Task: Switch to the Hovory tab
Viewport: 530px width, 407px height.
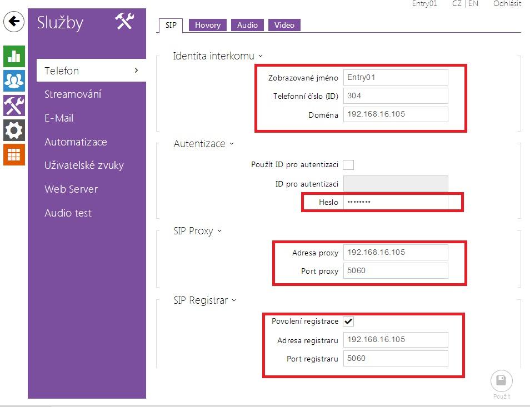Action: [x=208, y=25]
